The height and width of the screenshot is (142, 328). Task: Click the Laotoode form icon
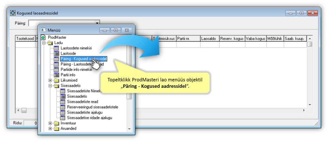click(x=56, y=54)
